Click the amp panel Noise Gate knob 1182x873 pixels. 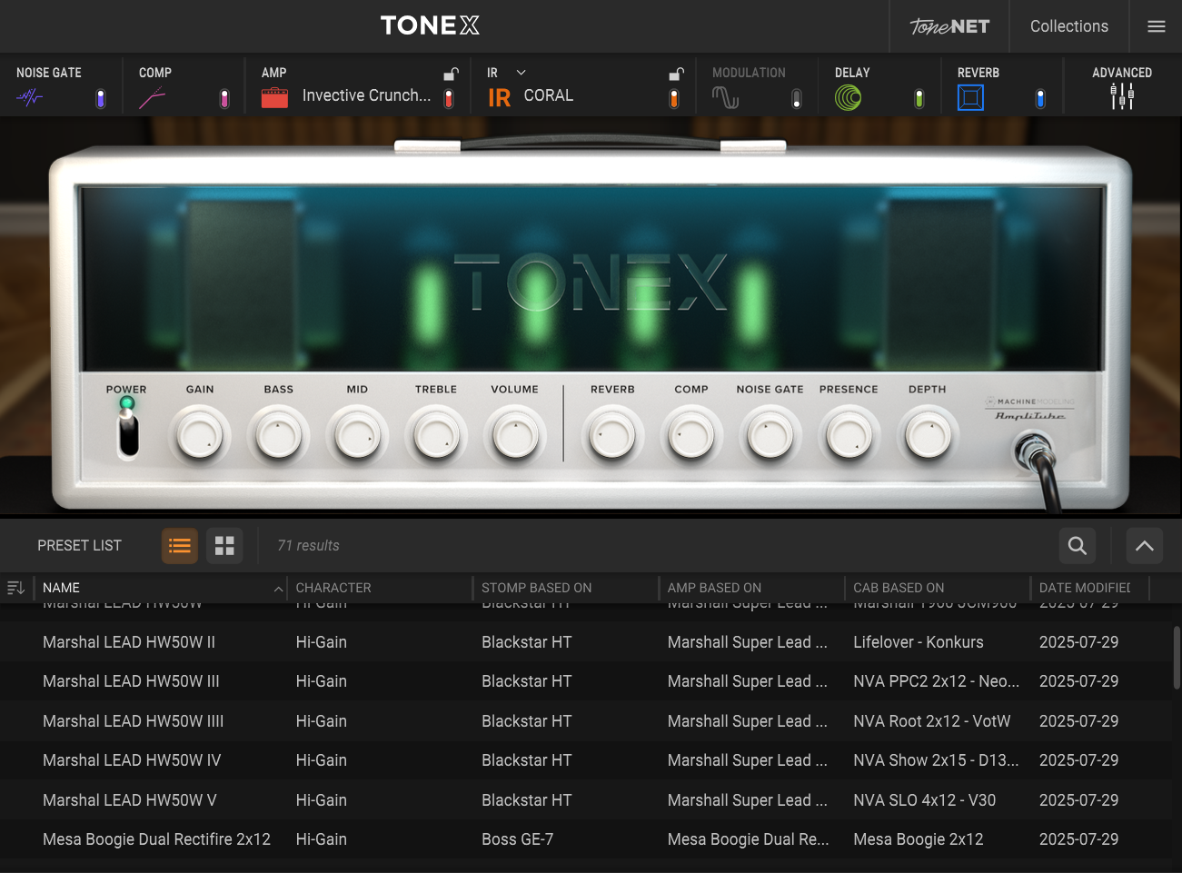[770, 437]
